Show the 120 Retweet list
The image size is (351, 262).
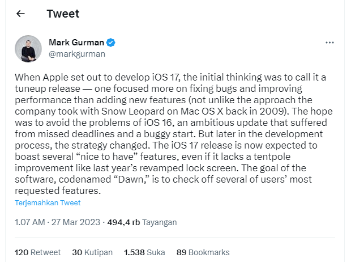[37, 252]
